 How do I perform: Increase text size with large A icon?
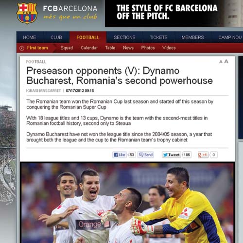(226, 61)
